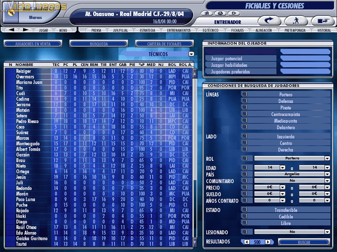
Task: Go forward with the right arrow
Action: [26, 30]
